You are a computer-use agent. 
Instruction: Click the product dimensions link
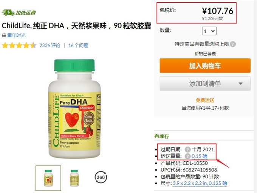click(200, 183)
